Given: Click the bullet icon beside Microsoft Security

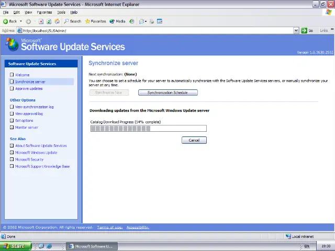Looking at the screenshot, I should 12,159.
